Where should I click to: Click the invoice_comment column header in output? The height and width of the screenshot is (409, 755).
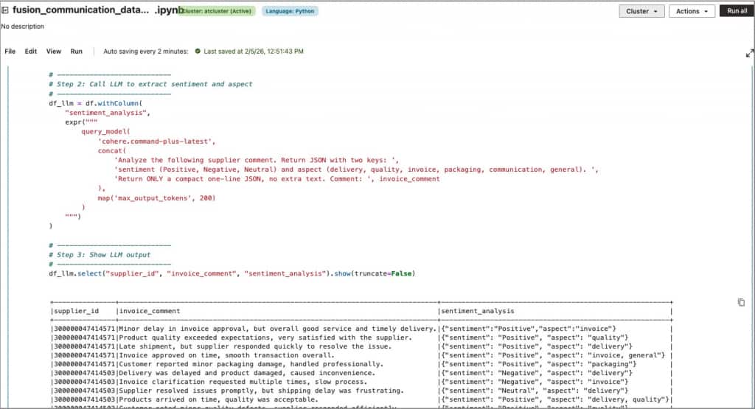[149, 311]
